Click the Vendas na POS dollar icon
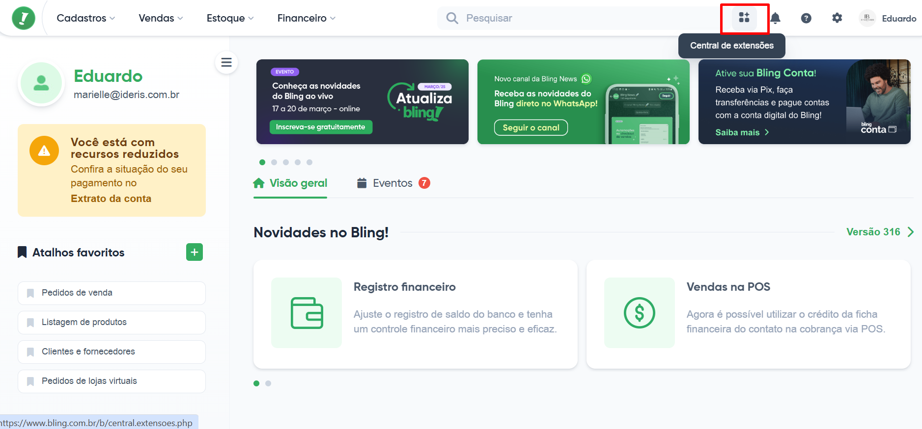This screenshot has width=922, height=429. [640, 313]
